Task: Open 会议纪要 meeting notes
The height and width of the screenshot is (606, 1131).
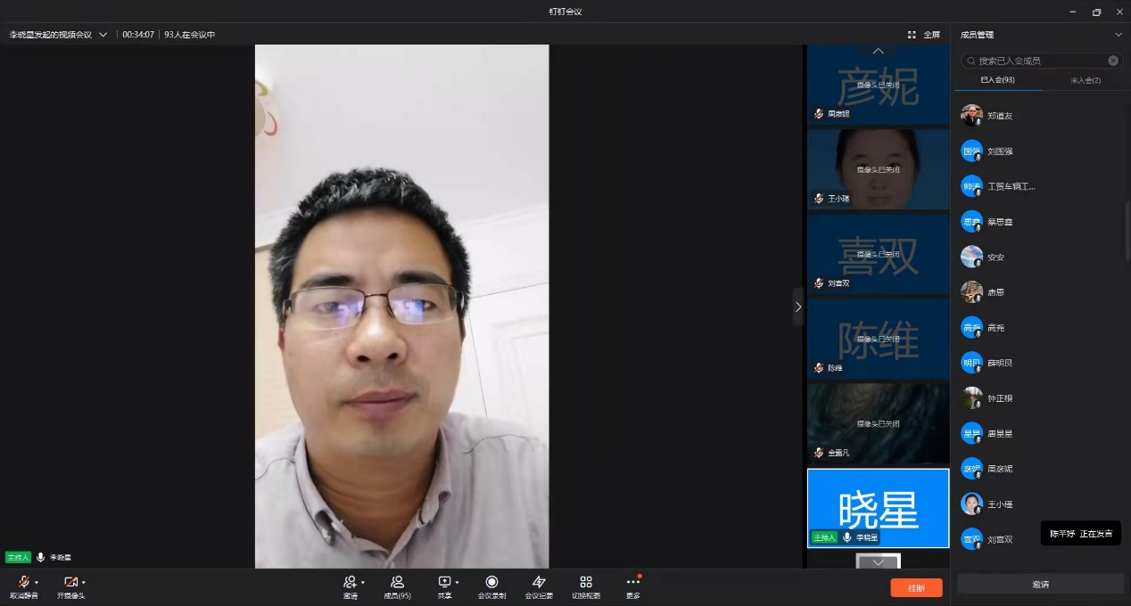Action: point(539,583)
